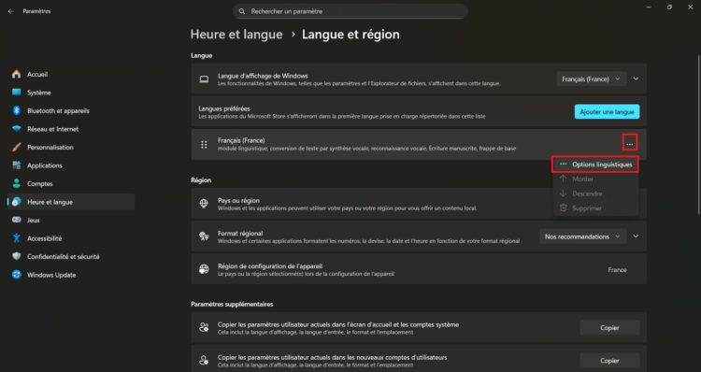Screen dimensions: 701x372
Task: Click the icon by nouveaux comptes copy row
Action: pos(204,360)
